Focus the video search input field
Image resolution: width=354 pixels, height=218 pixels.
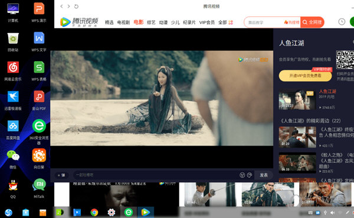264,22
